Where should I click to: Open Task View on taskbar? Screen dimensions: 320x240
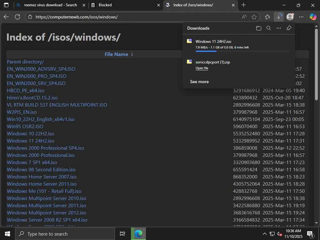(122, 234)
